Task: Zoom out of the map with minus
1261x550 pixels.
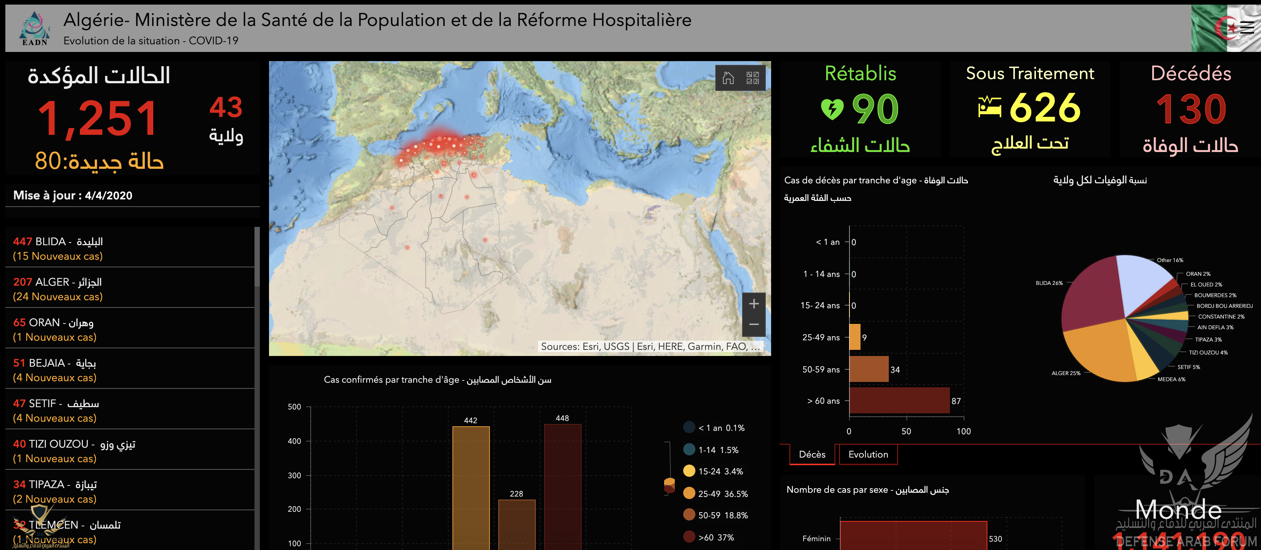Action: pyautogui.click(x=754, y=324)
